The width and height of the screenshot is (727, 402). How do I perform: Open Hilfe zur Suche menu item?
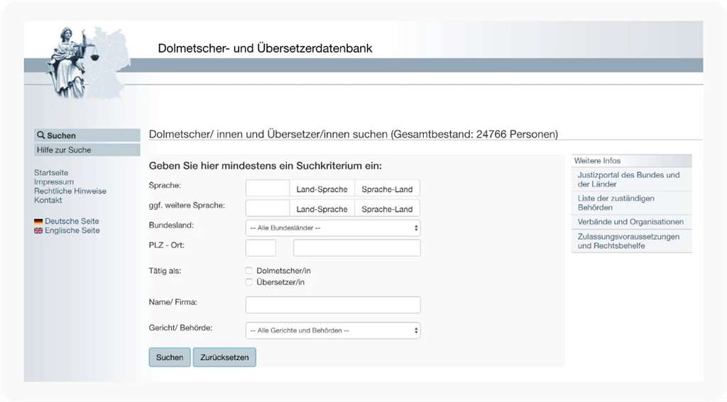point(64,150)
